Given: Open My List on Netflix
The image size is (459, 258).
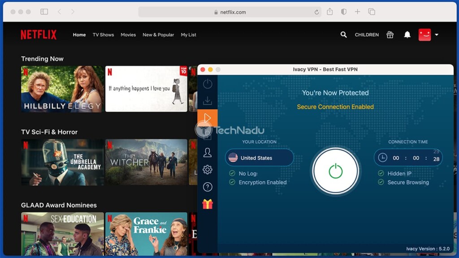Looking at the screenshot, I should (189, 34).
